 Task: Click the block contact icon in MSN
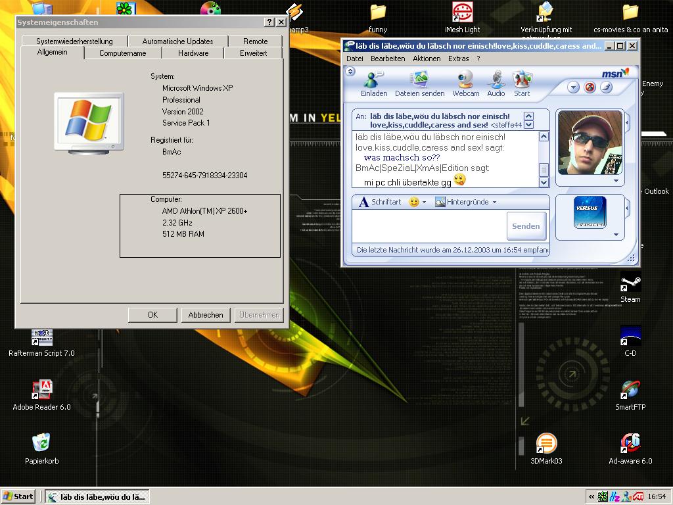coord(590,87)
